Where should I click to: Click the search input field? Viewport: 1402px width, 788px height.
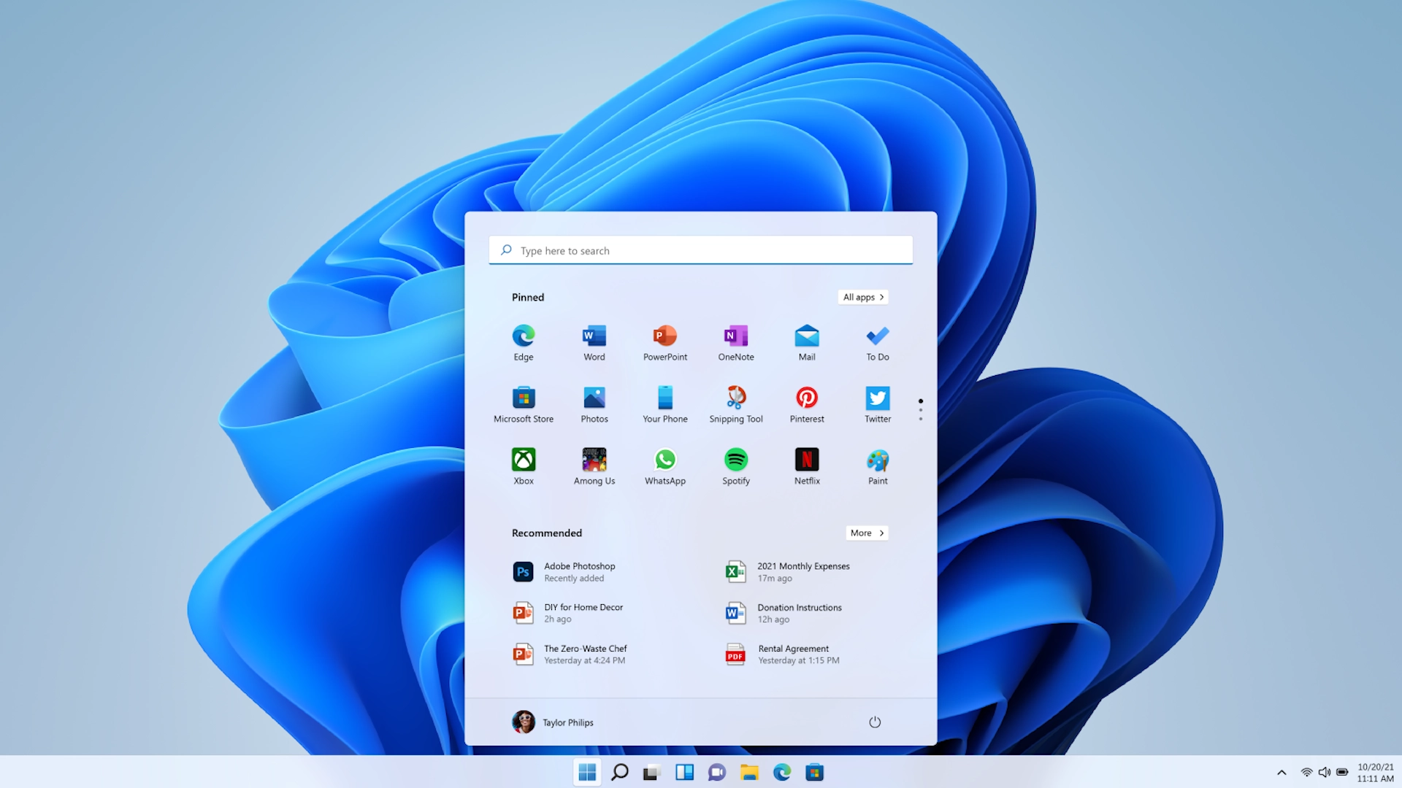coord(700,250)
